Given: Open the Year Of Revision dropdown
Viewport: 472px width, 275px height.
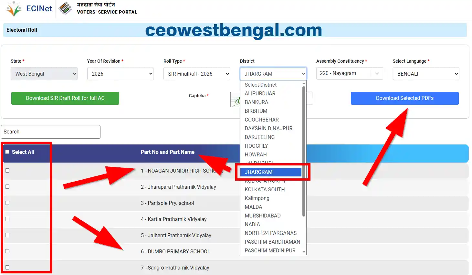Looking at the screenshot, I should point(120,74).
